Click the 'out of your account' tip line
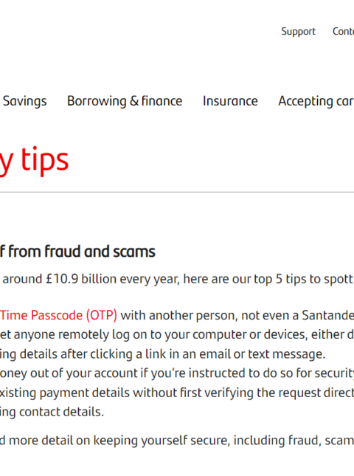Viewport: 354px width, 476px height. 84,373
